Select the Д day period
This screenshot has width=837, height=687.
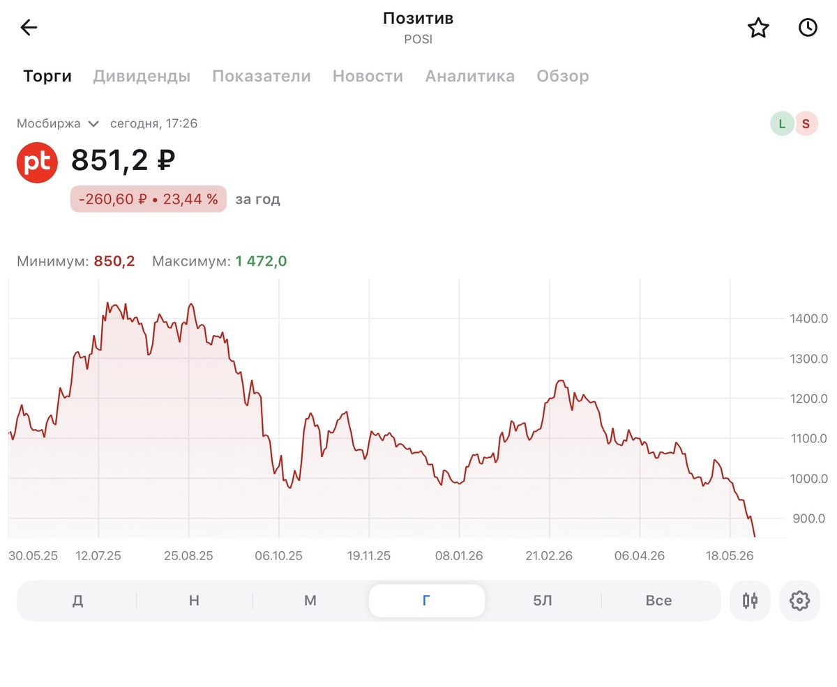click(x=77, y=601)
